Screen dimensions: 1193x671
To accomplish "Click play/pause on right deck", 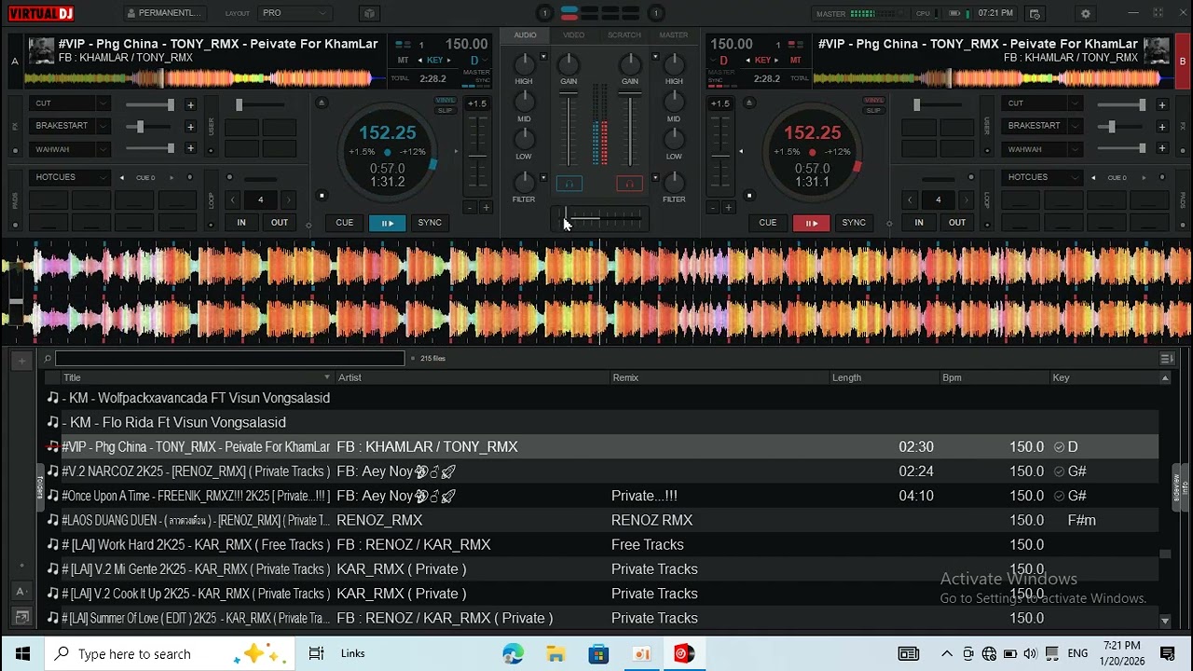I will pos(811,223).
